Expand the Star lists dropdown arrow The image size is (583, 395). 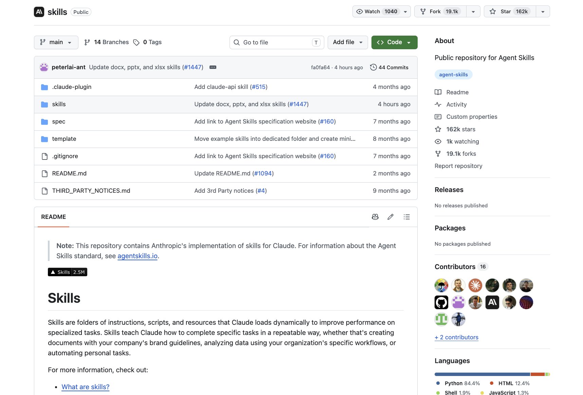click(543, 12)
